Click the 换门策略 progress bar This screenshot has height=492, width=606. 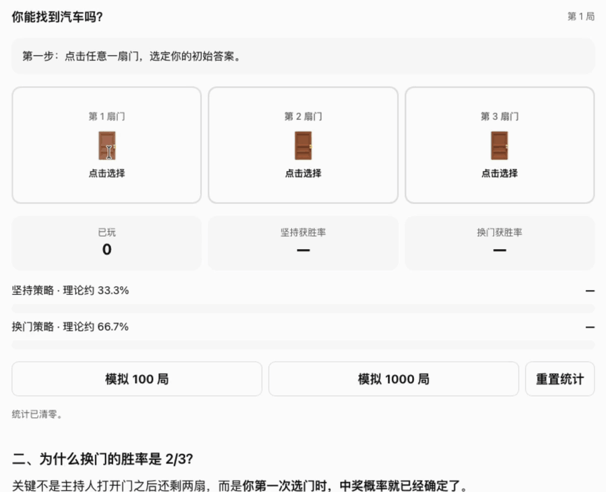click(303, 345)
